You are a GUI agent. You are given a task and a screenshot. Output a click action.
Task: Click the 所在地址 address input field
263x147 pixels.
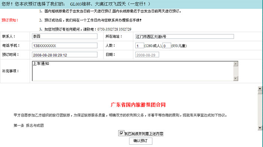[x=184, y=36]
